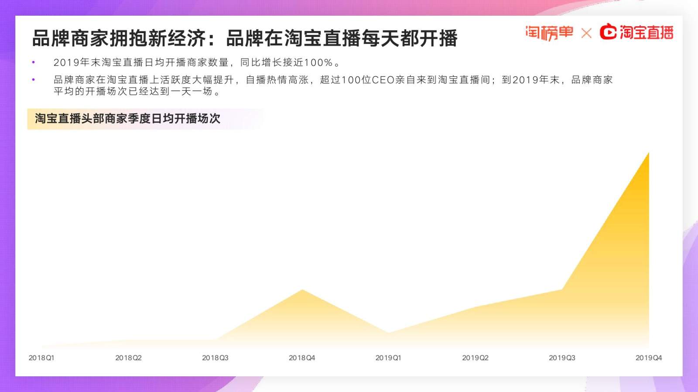Click the text line 平均的开播场次已经达到一天一场
The width and height of the screenshot is (698, 392).
(x=137, y=91)
